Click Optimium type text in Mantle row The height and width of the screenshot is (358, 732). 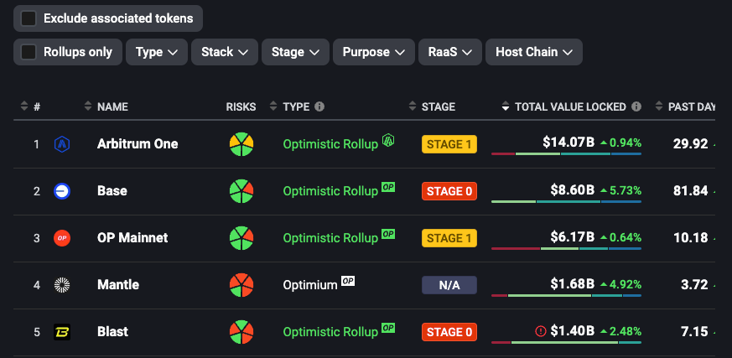point(310,285)
